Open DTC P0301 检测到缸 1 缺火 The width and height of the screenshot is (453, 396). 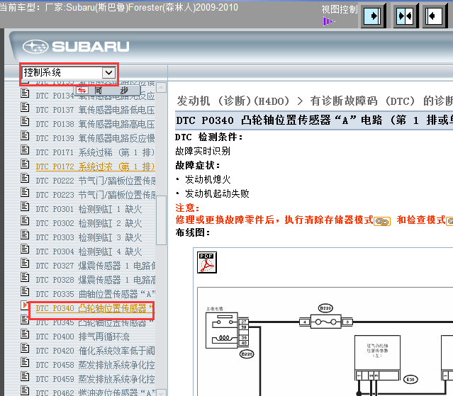click(x=89, y=209)
